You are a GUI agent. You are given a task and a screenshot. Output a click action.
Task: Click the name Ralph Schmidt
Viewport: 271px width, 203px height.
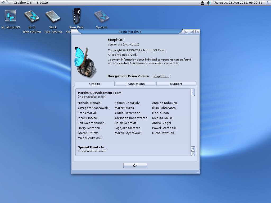pyautogui.click(x=126, y=123)
